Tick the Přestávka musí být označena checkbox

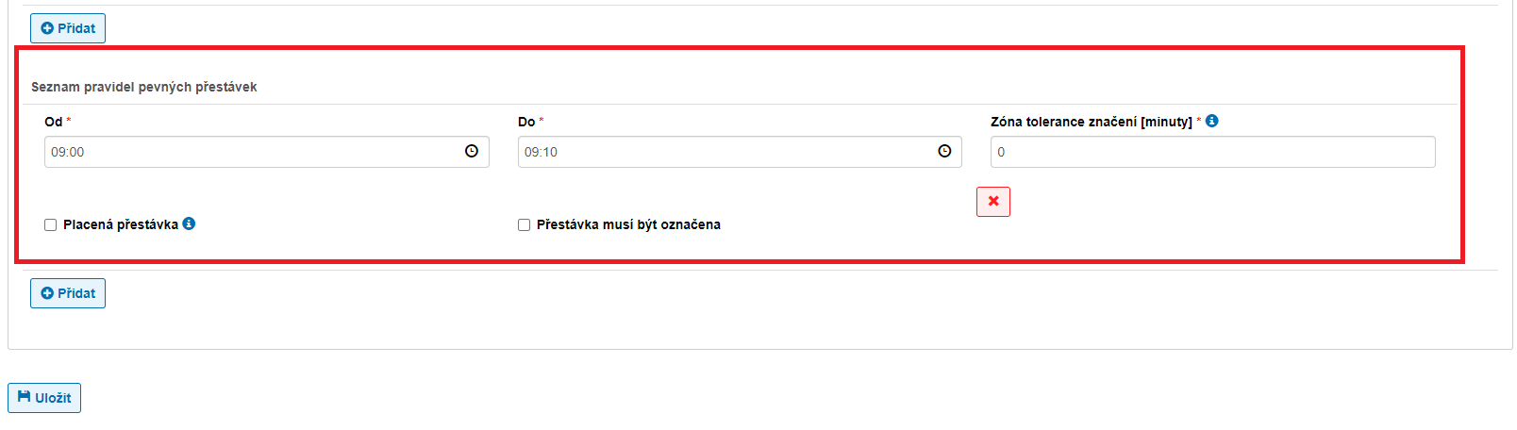click(x=524, y=224)
